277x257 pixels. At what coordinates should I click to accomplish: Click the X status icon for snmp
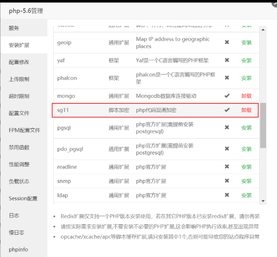(227, 180)
